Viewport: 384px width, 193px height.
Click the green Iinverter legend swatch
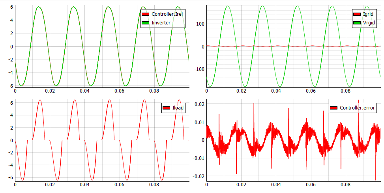pos(146,23)
